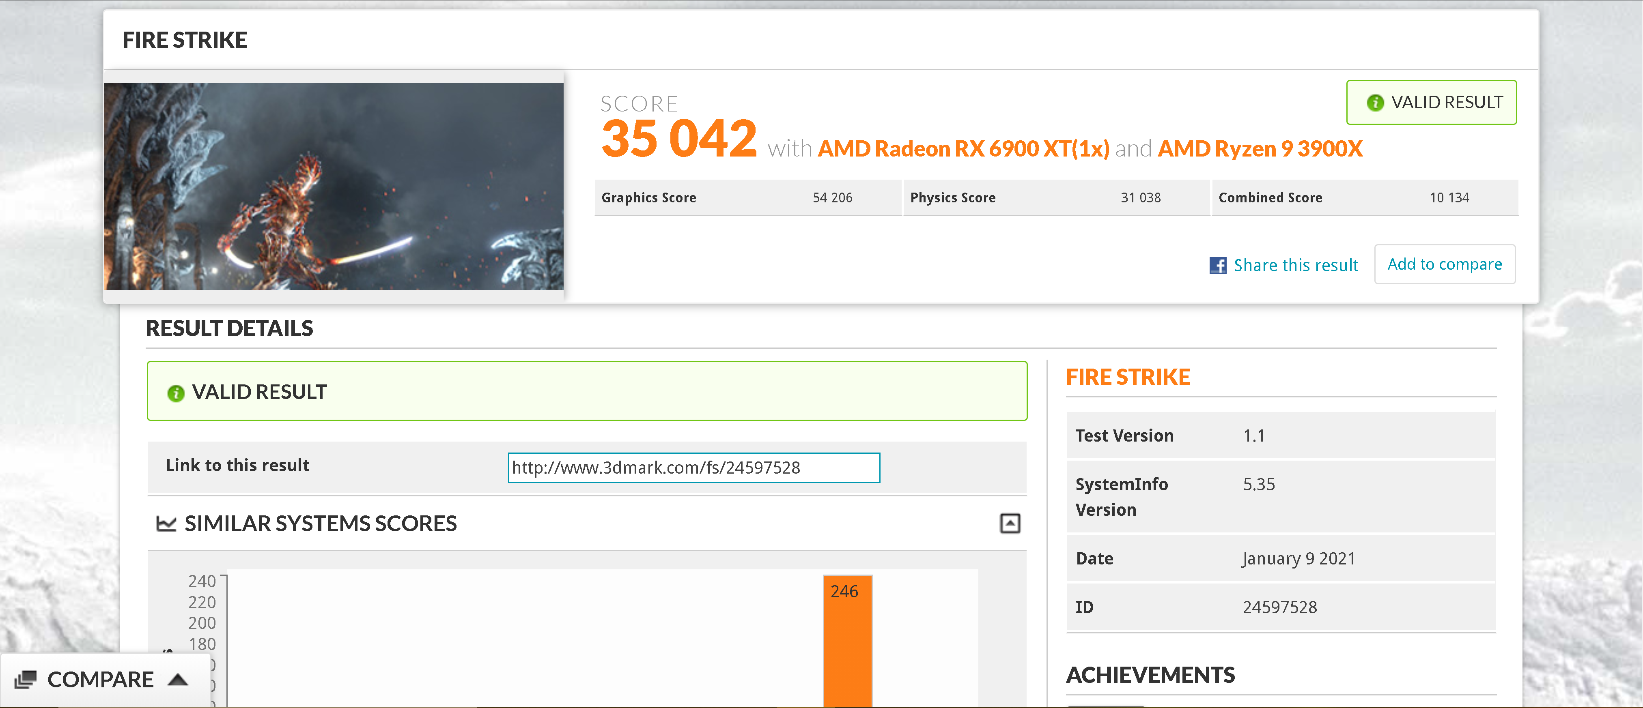The image size is (1643, 708).
Task: Click the SIMILAR SYSTEMS SCORES heading text
Action: click(320, 524)
